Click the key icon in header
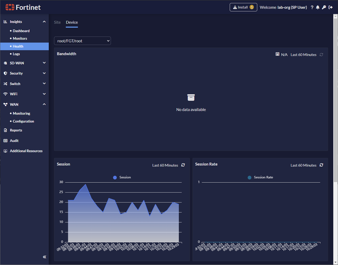The width and height of the screenshot is (338, 265). tap(324, 7)
